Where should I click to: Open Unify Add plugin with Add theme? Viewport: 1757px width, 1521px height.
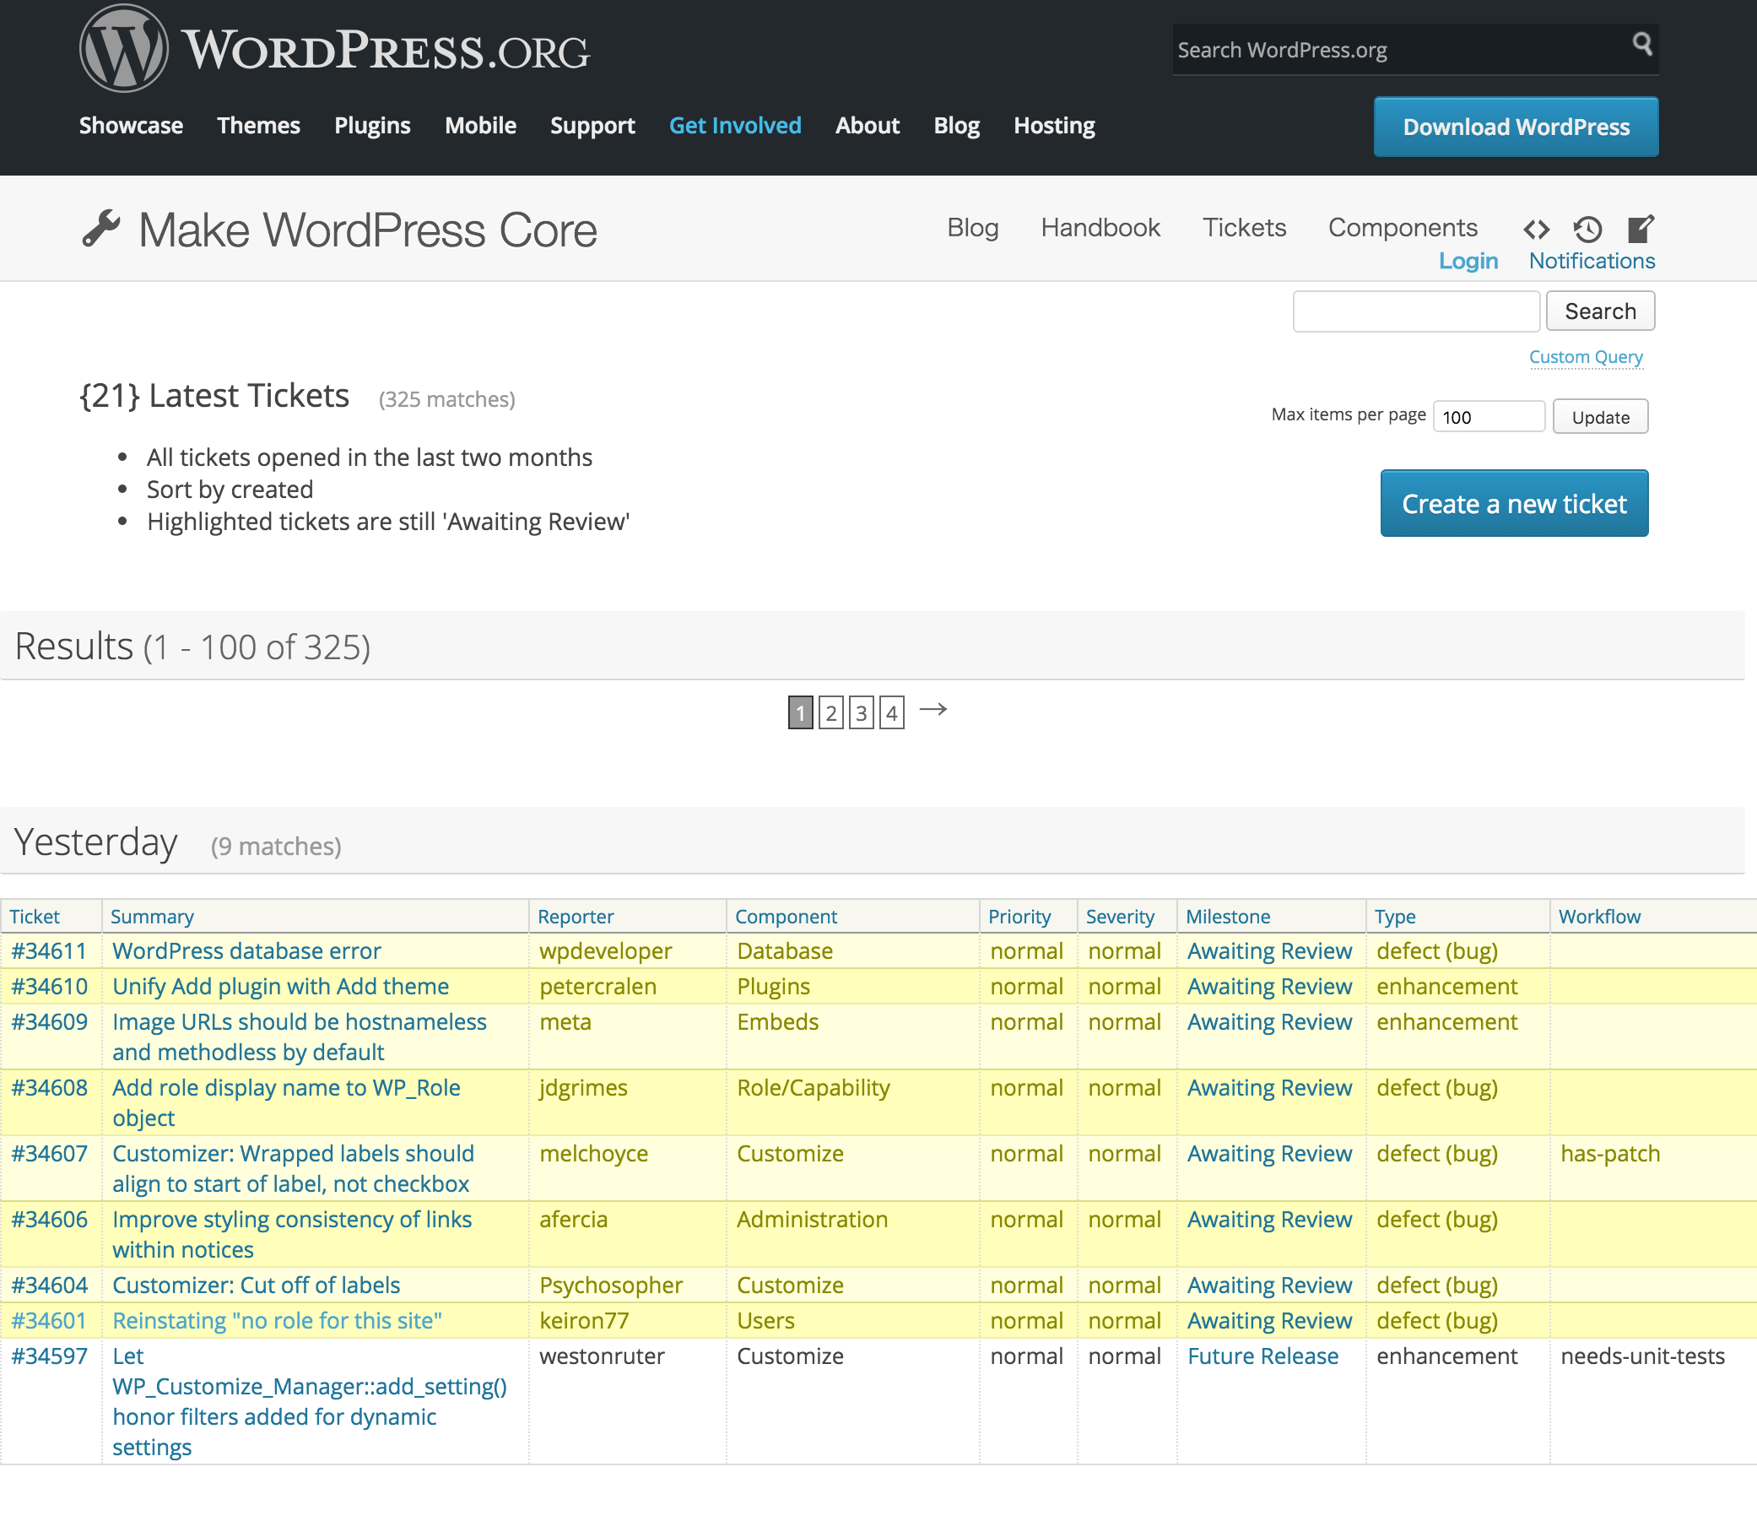[x=281, y=987]
